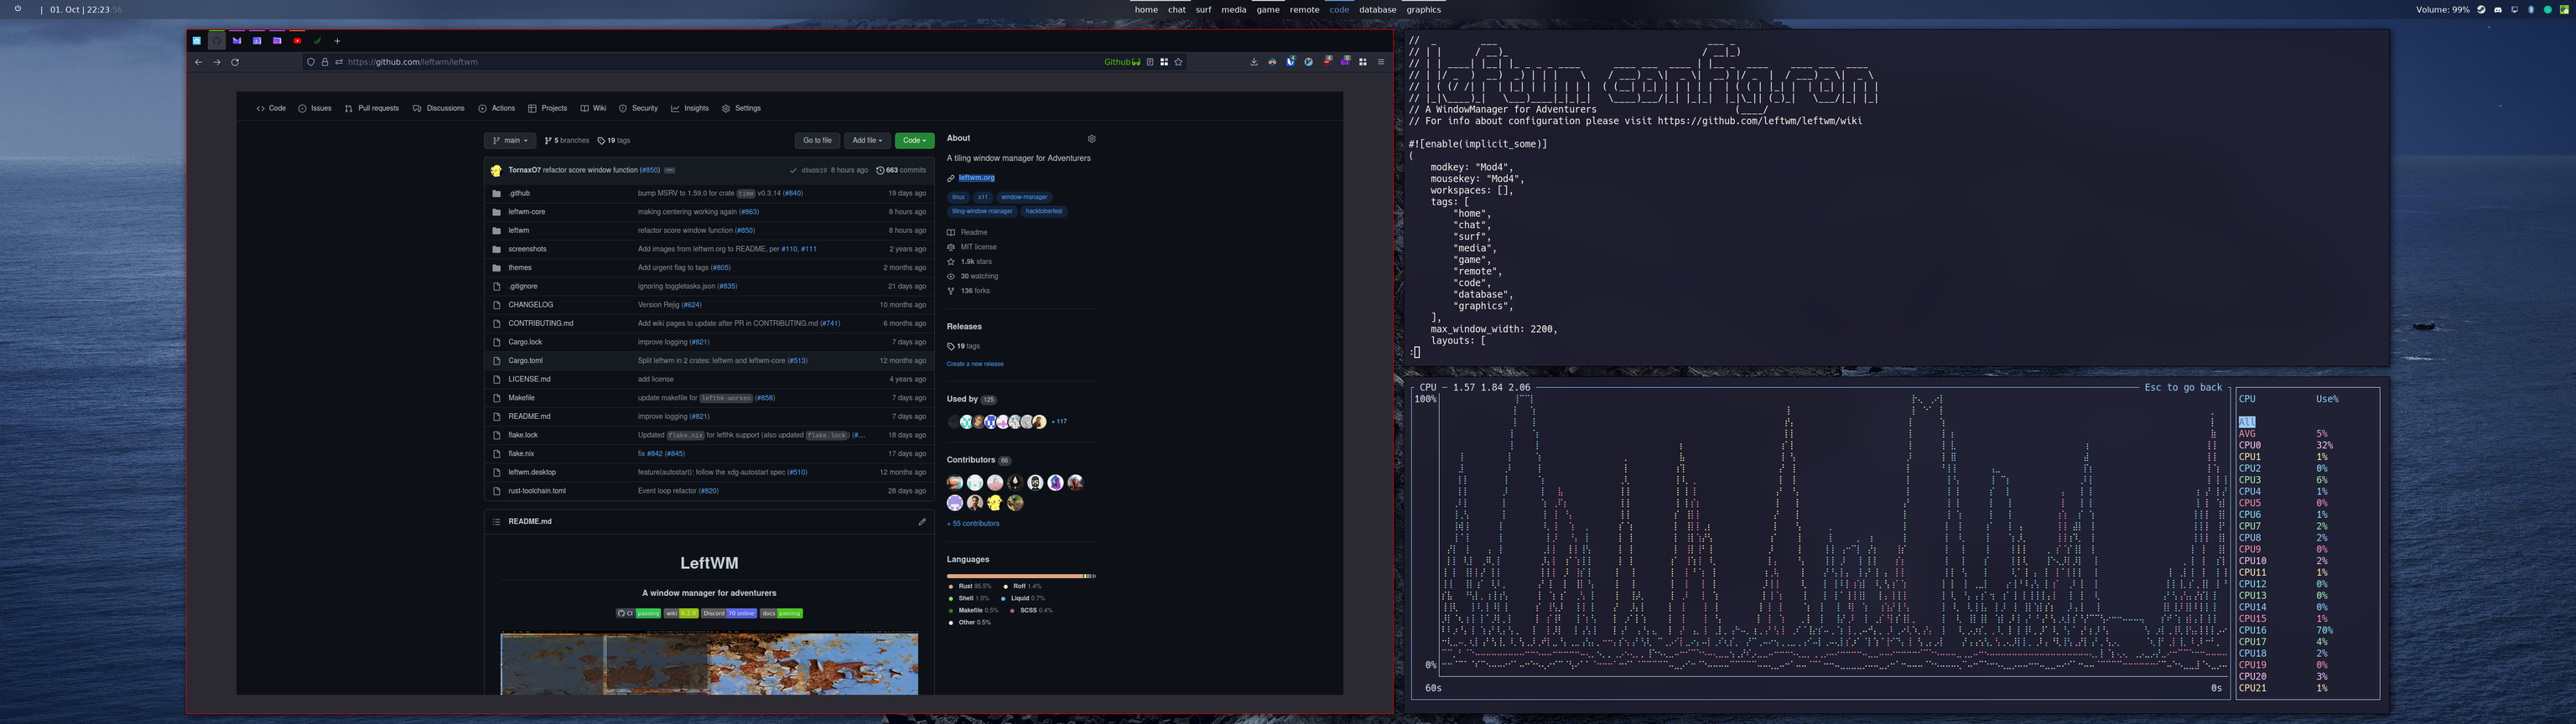
Task: Click the languages percentage bar
Action: tap(1021, 577)
